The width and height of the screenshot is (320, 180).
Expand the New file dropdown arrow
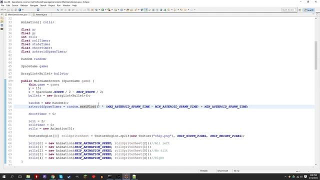pyautogui.click(x=5, y=10)
